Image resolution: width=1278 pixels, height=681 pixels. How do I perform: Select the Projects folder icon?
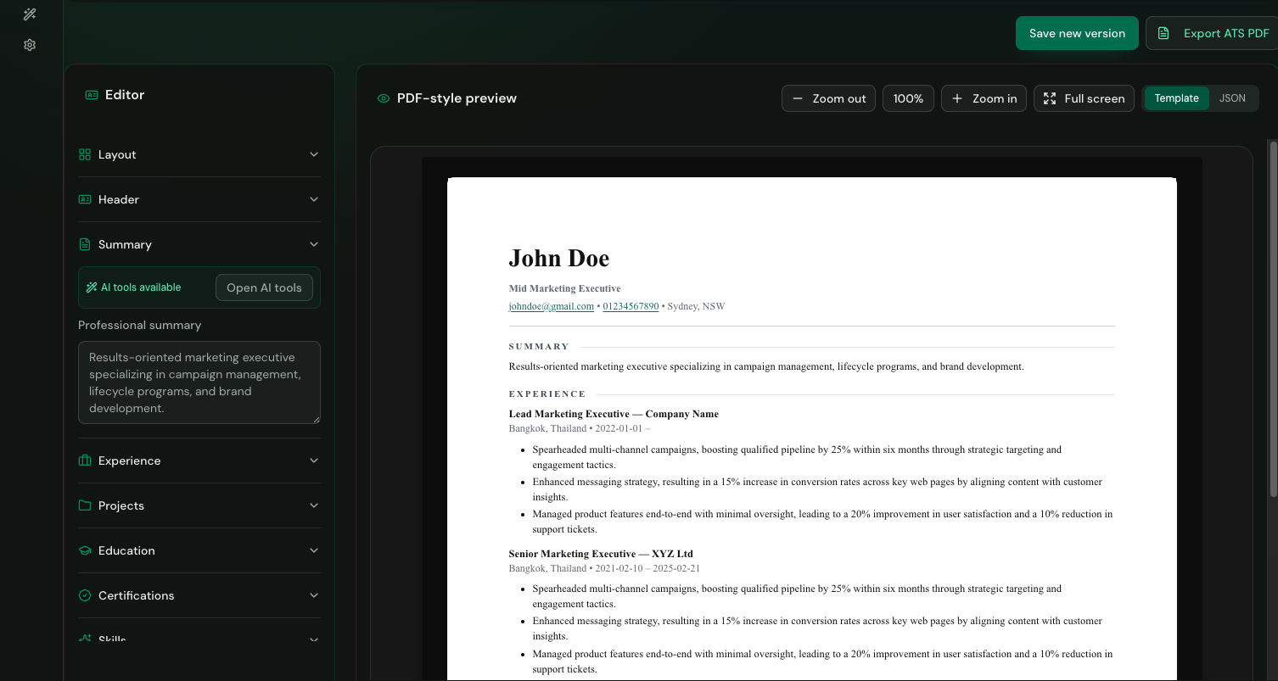click(84, 505)
